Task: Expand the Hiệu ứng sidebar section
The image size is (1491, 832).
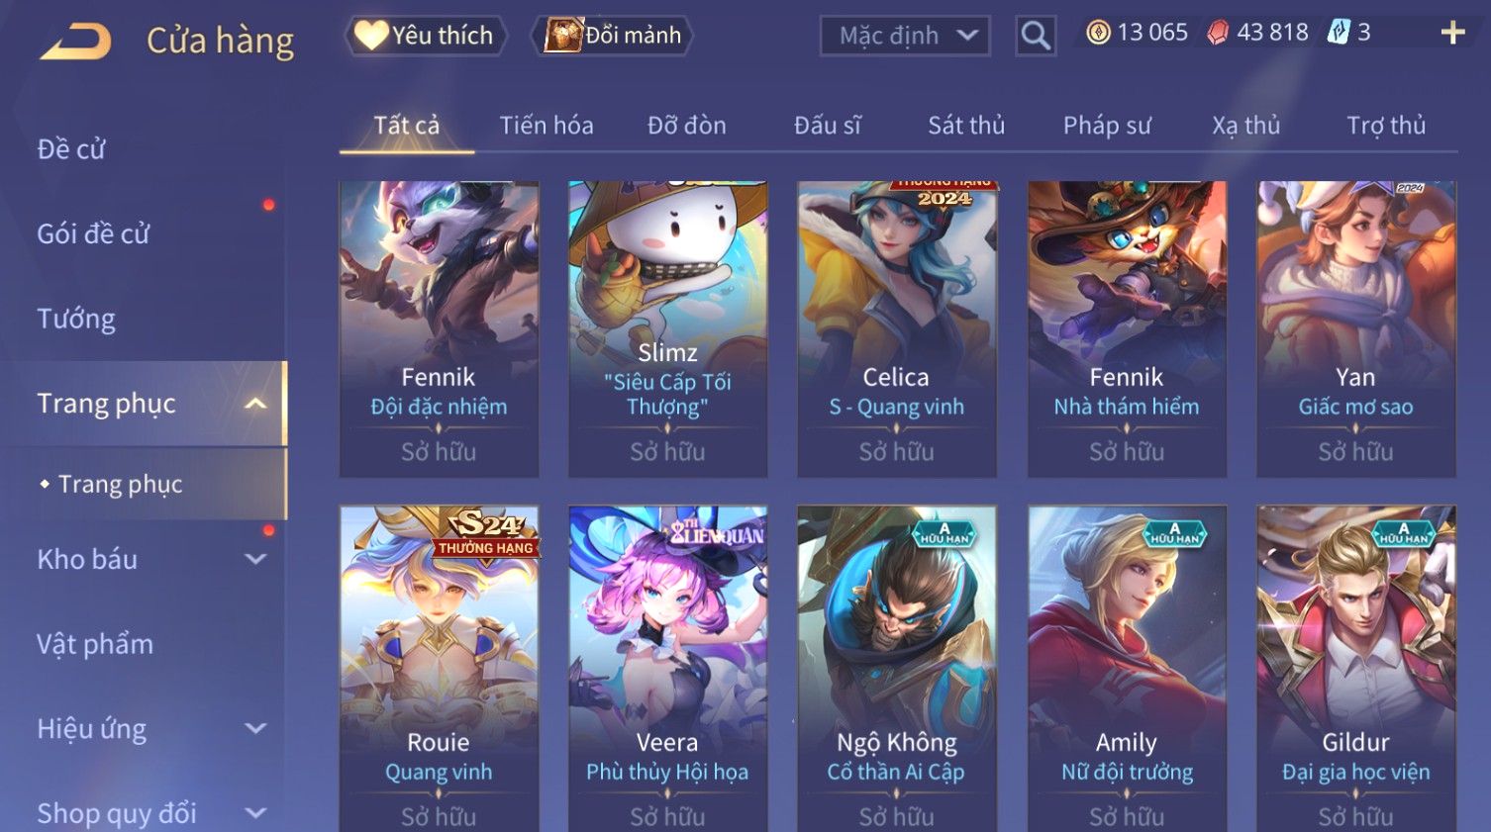Action: (x=255, y=729)
